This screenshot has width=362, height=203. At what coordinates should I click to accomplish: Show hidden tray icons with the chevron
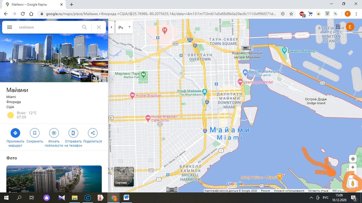pyautogui.click(x=312, y=198)
